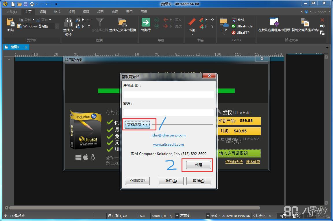Screen dimensions: 333x221
Task: Open the Find & Replace binoculars tool
Action: [x=69, y=23]
